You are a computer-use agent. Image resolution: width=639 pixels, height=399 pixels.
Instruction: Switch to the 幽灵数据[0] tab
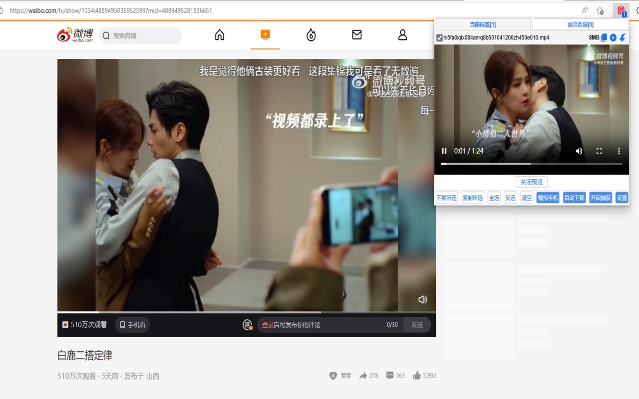coord(581,24)
